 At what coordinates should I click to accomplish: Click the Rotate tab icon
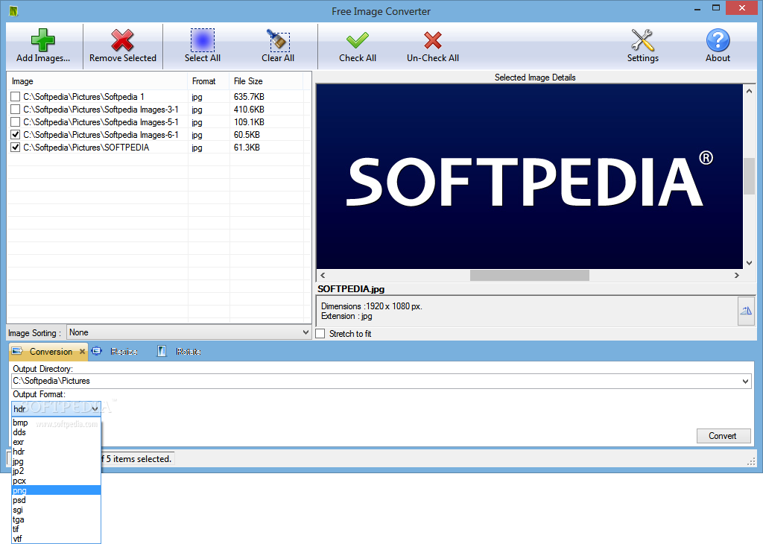click(x=162, y=351)
